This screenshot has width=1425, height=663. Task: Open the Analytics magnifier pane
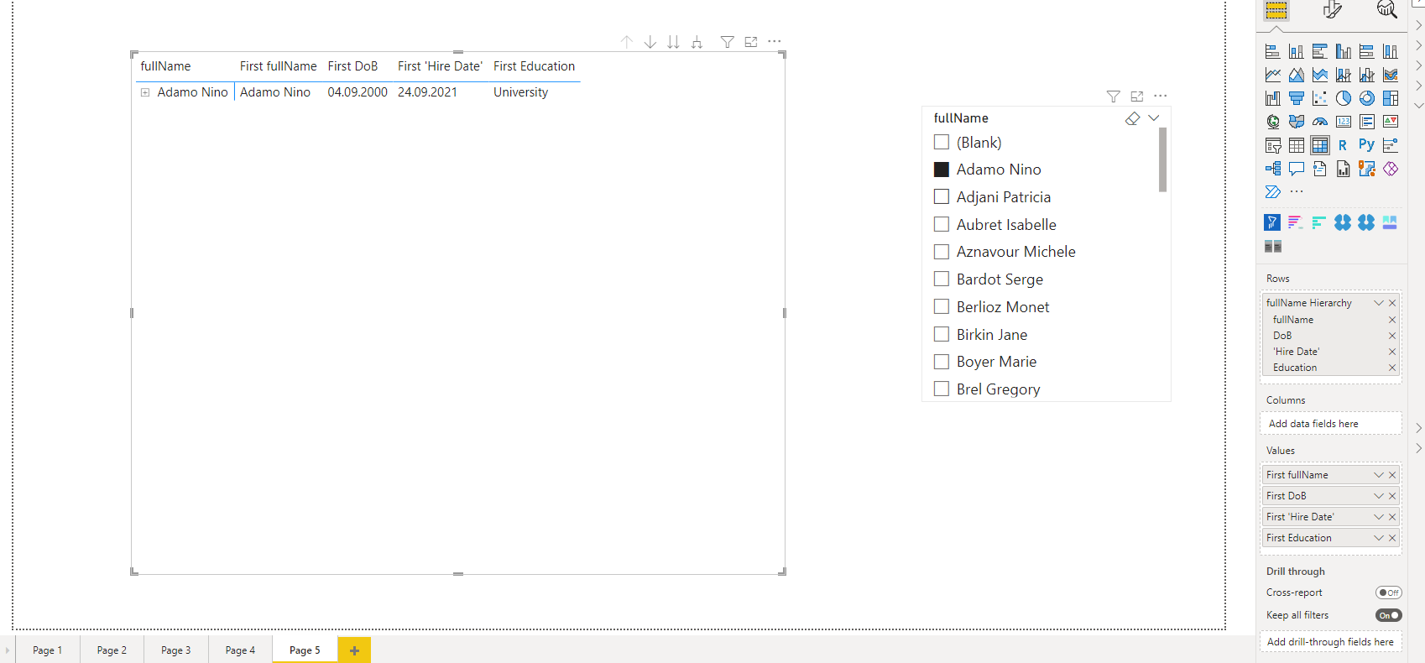click(x=1386, y=10)
